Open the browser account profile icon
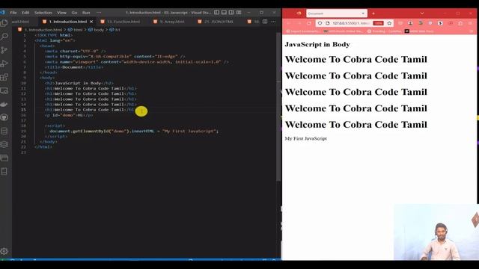Viewport: 479px width, 269px height. pyautogui.click(x=410, y=23)
